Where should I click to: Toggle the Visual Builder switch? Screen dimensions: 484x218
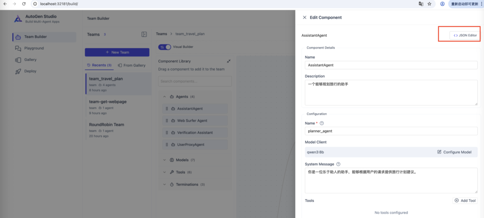coord(164,47)
